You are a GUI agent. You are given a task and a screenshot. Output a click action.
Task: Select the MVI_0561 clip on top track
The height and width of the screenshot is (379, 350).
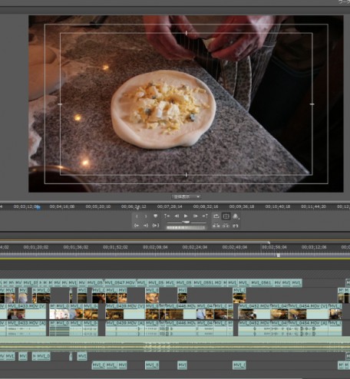click(261, 283)
